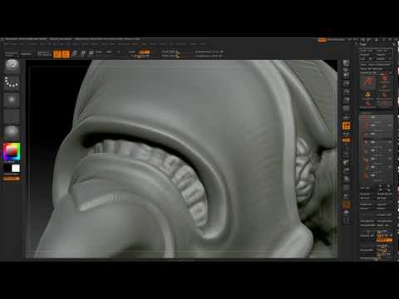Screen dimensions: 399x299
Task: Pick a hue in the color picker square
Action: click(12, 151)
